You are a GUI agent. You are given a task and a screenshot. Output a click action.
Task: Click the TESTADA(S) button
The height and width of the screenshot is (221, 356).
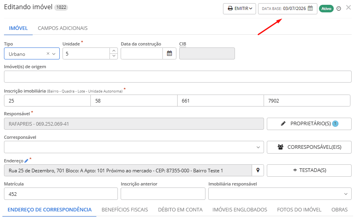[309, 170]
